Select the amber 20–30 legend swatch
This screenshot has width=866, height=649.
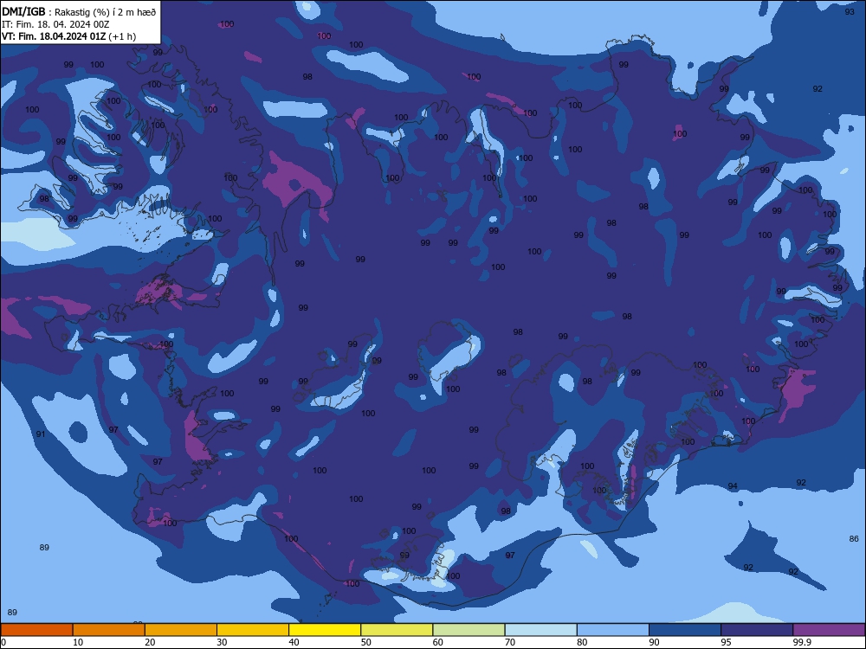(181, 630)
